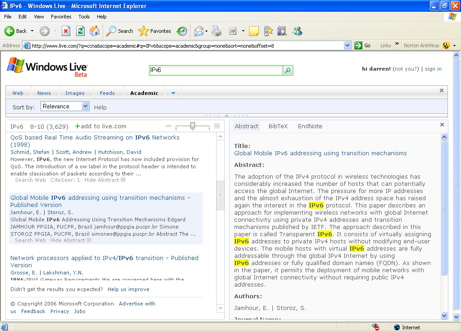
Task: Open the Tools menu
Action: 84,17
